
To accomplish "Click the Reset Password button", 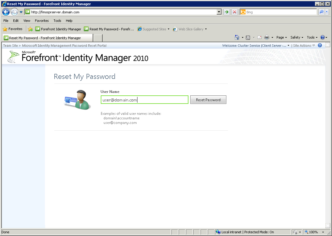I will click(208, 100).
